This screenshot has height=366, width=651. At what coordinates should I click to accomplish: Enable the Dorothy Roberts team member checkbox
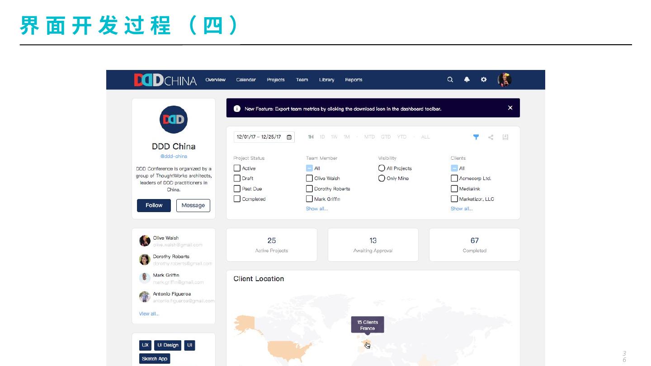[309, 189]
